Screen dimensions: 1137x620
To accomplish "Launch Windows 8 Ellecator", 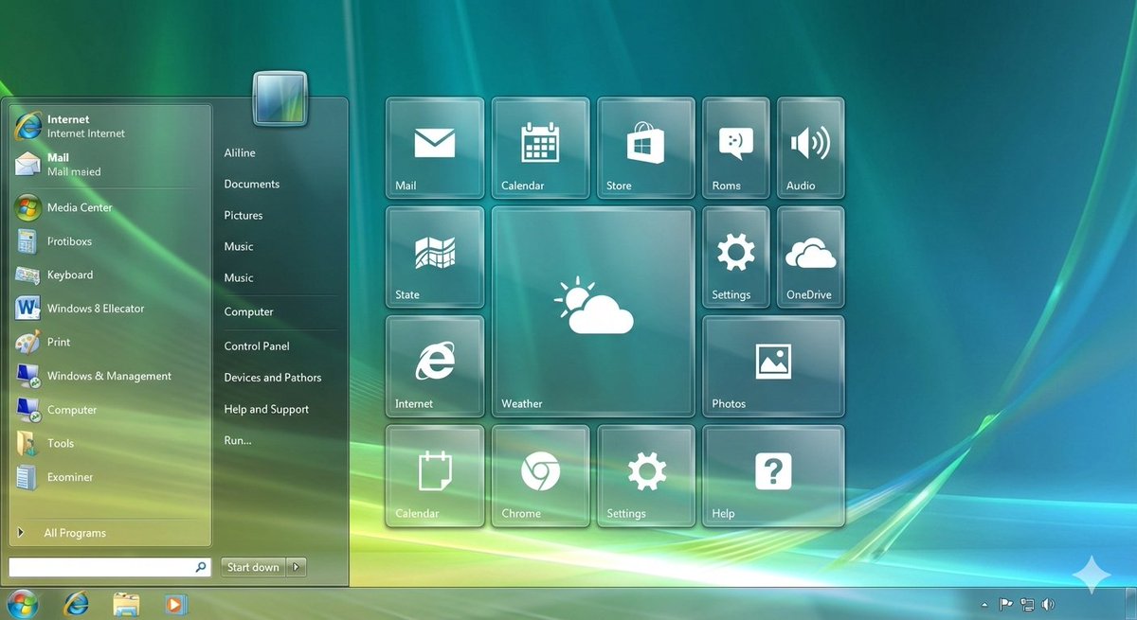I will pyautogui.click(x=110, y=309).
